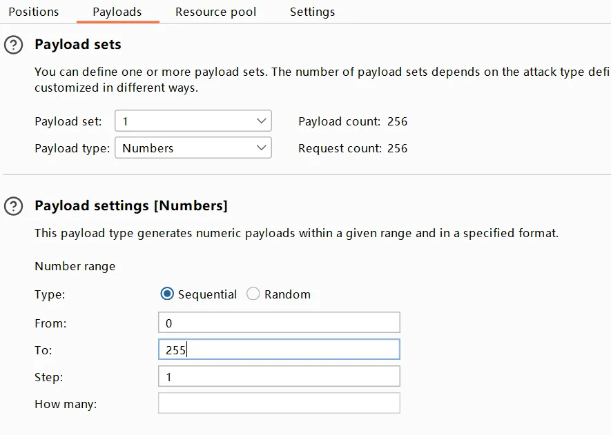611x435 pixels.
Task: Select the empty How many field
Action: tap(279, 403)
